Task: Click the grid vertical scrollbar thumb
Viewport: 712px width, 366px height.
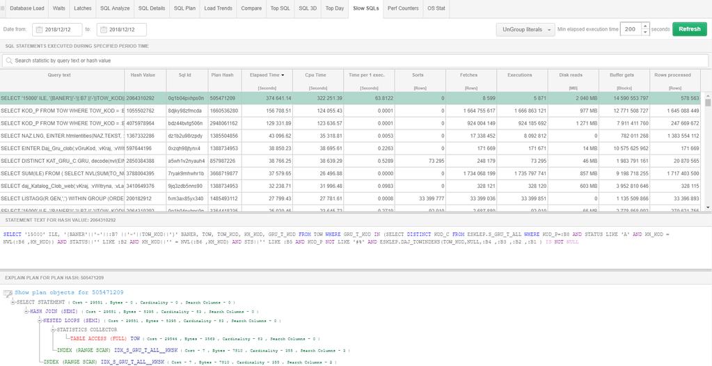Action: (707, 102)
